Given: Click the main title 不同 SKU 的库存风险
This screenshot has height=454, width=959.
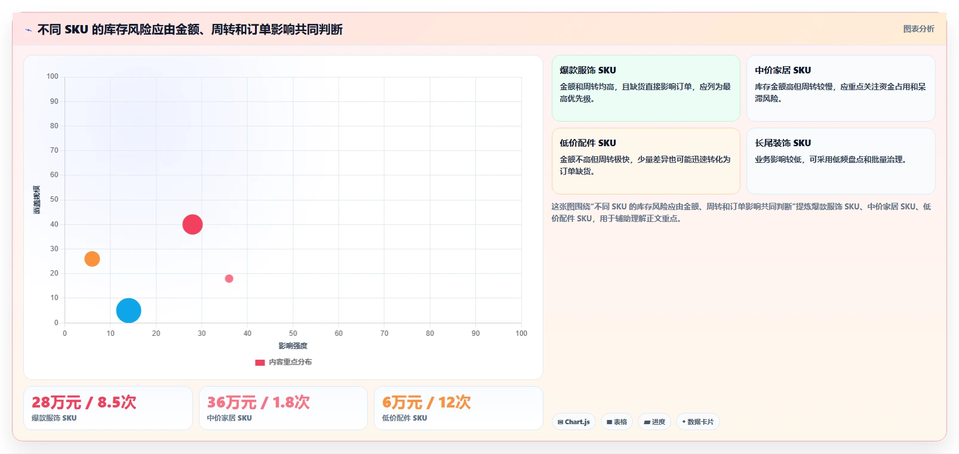Looking at the screenshot, I should click(x=190, y=30).
